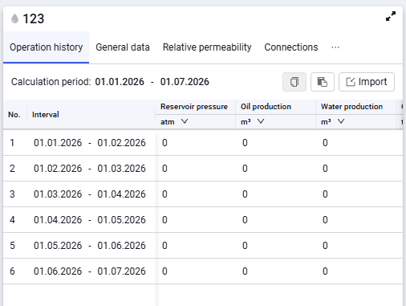Open the m³ unit dropdown for Water production
406x306 pixels.
point(332,122)
